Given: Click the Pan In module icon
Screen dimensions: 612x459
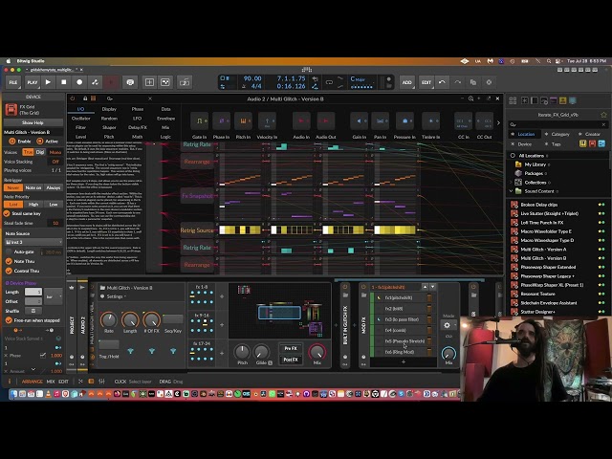Looking at the screenshot, I should tap(380, 121).
